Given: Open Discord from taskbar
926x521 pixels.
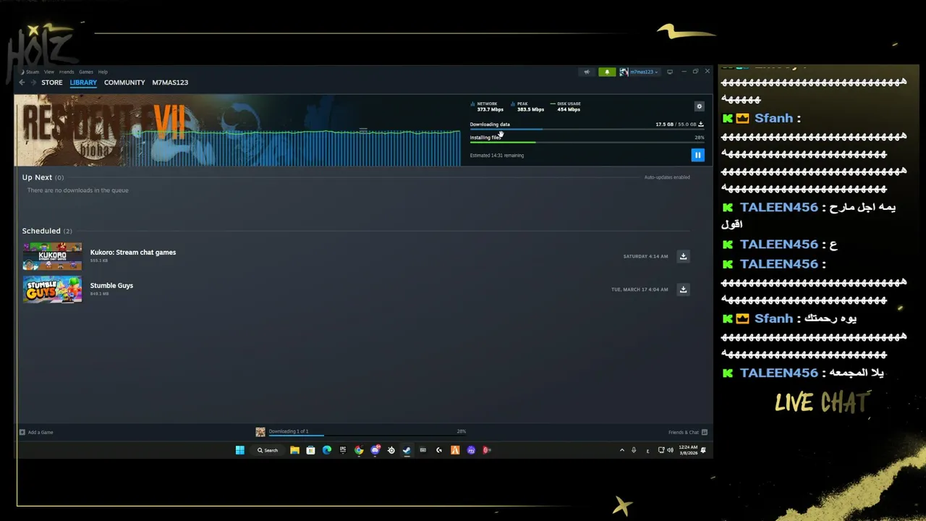Looking at the screenshot, I should 375,450.
